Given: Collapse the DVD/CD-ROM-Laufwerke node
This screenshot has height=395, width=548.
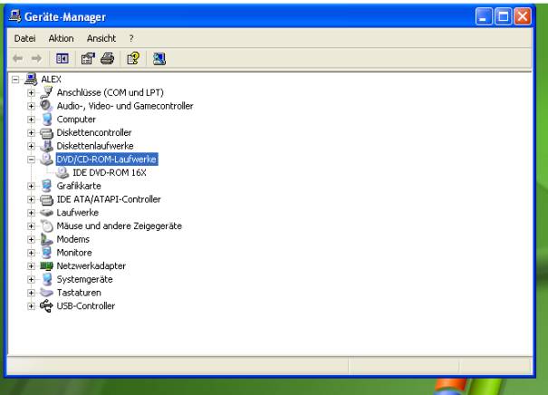Looking at the screenshot, I should coord(33,159).
